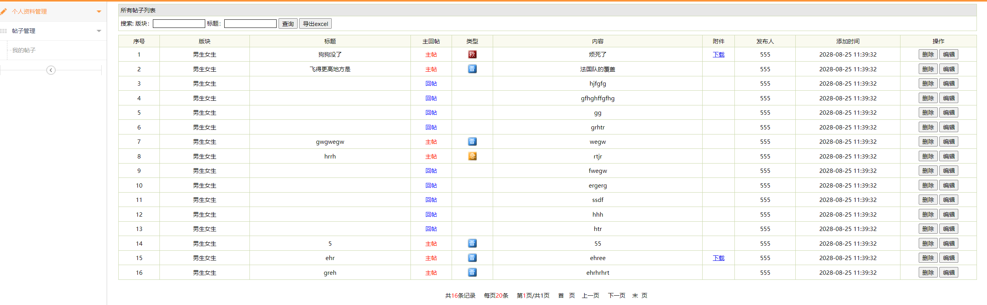The width and height of the screenshot is (987, 305).
Task: Delete the fwegw reply
Action: coord(928,171)
